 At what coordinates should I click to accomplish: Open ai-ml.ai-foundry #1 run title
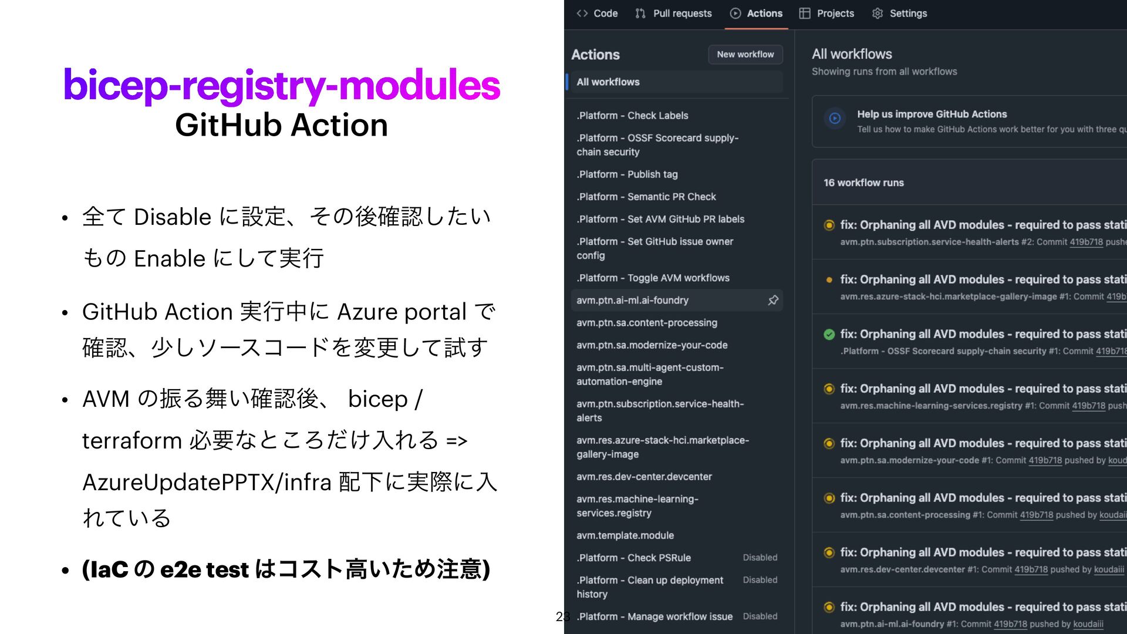pyautogui.click(x=983, y=607)
